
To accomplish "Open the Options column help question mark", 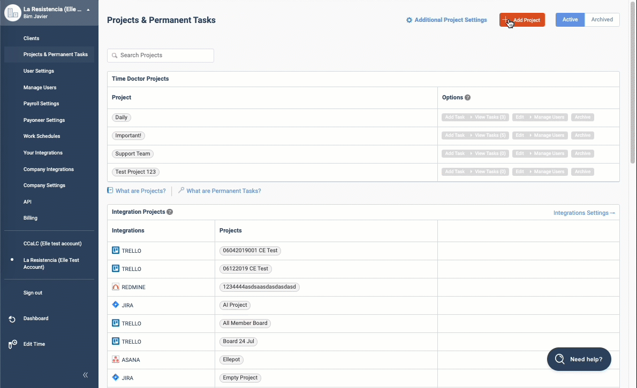I will pyautogui.click(x=467, y=97).
